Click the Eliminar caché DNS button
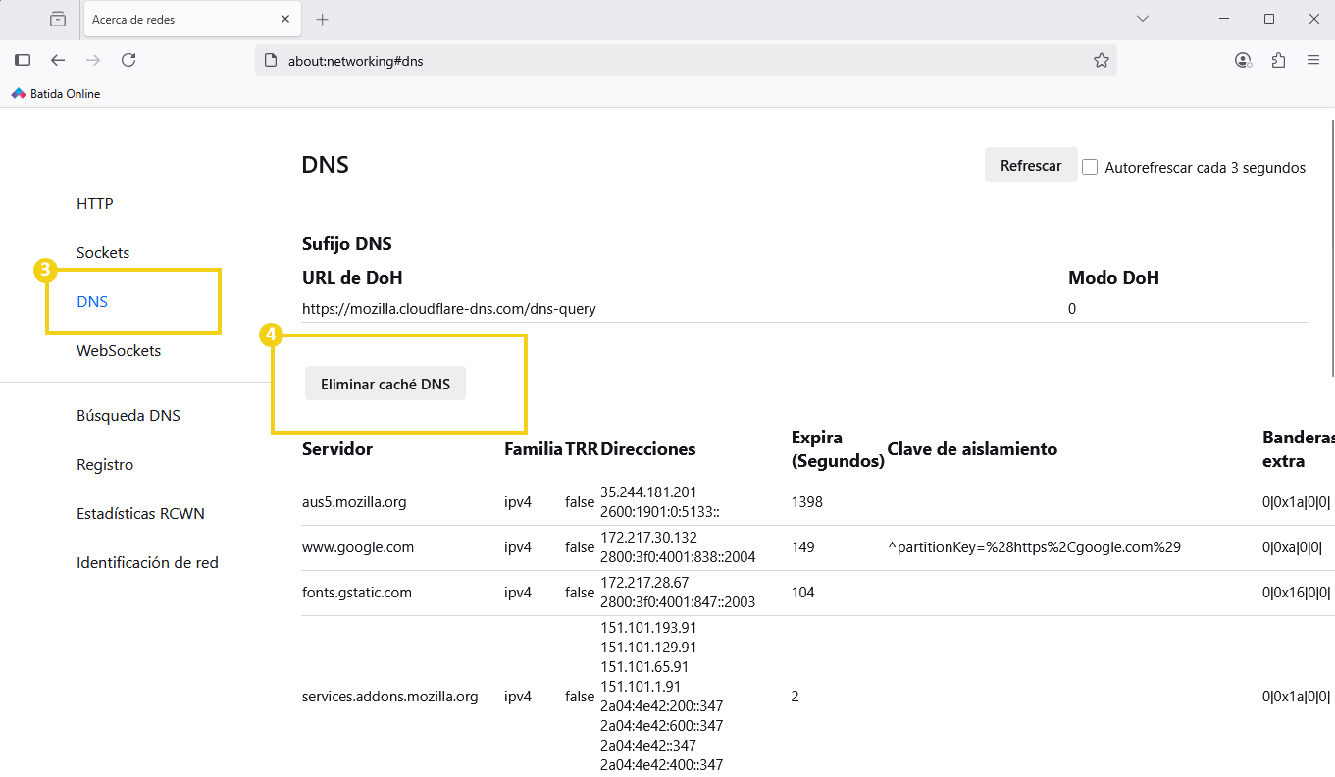Viewport: 1335px width, 777px height. pyautogui.click(x=385, y=383)
